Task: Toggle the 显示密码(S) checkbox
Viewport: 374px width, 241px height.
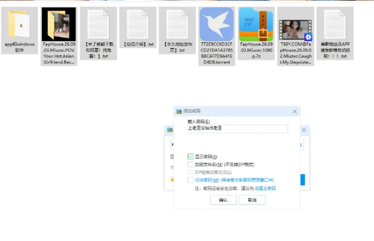Action: point(191,157)
